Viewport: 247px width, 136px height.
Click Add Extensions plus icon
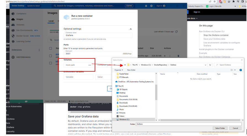pos(13,57)
